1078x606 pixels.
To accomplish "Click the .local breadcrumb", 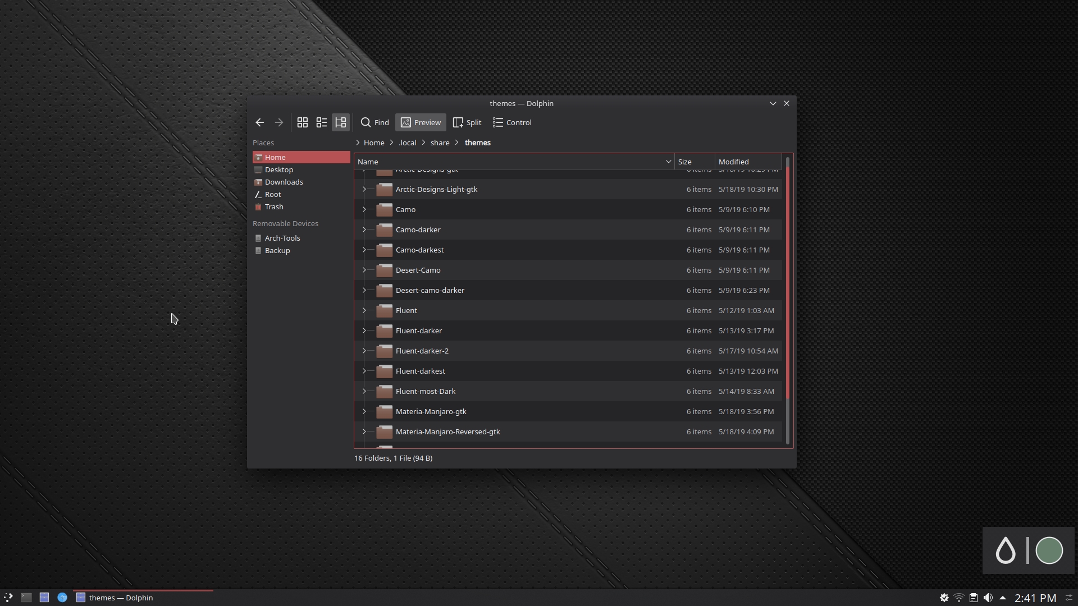I will coord(407,143).
